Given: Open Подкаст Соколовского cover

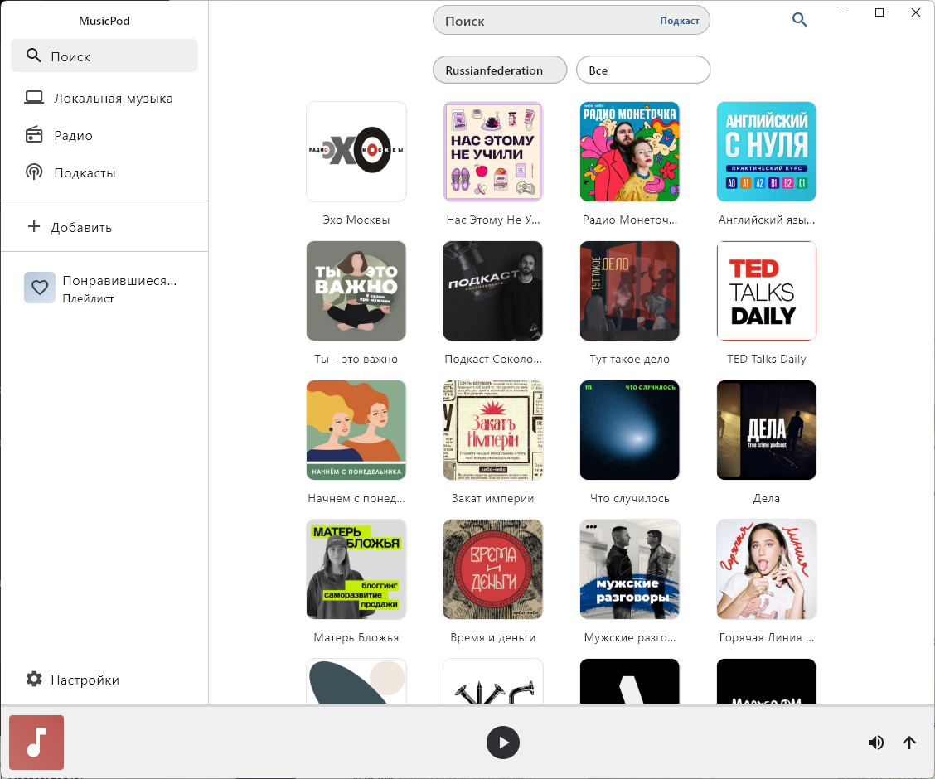Looking at the screenshot, I should pos(492,291).
